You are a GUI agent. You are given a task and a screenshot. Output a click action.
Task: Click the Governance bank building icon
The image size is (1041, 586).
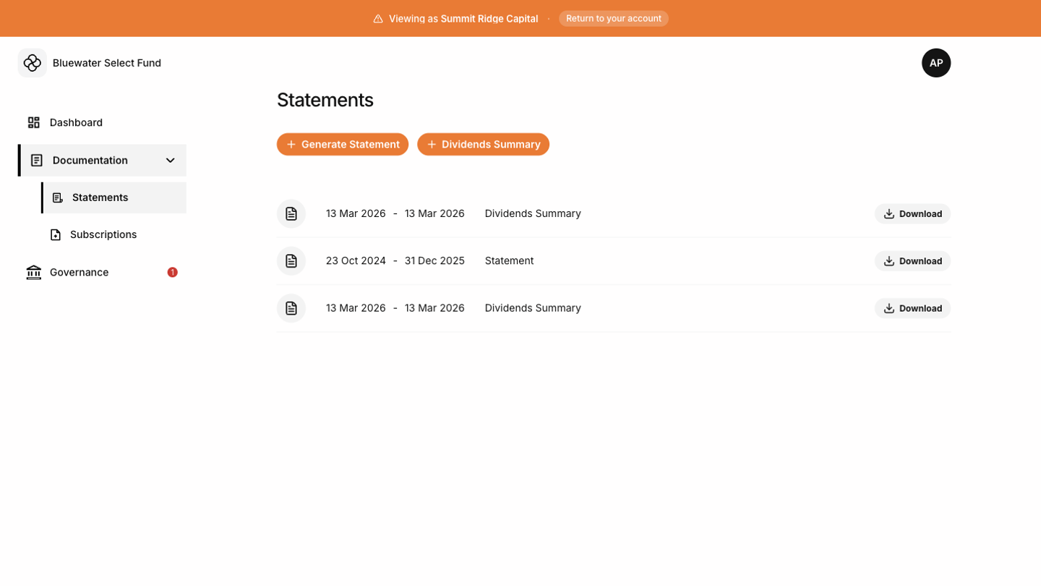click(x=34, y=273)
